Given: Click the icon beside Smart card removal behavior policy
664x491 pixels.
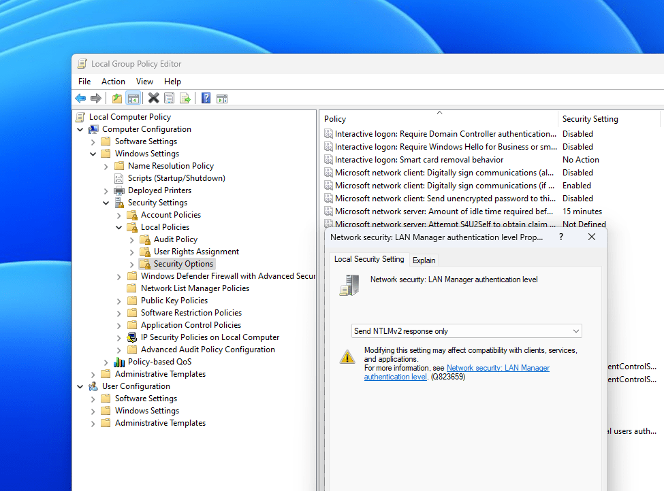Looking at the screenshot, I should (x=329, y=159).
